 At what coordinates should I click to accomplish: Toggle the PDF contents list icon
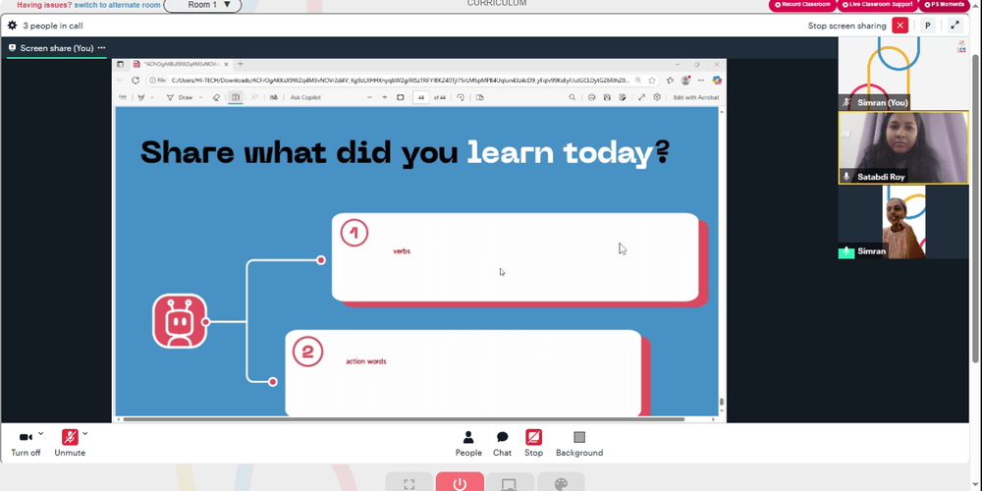(x=123, y=97)
